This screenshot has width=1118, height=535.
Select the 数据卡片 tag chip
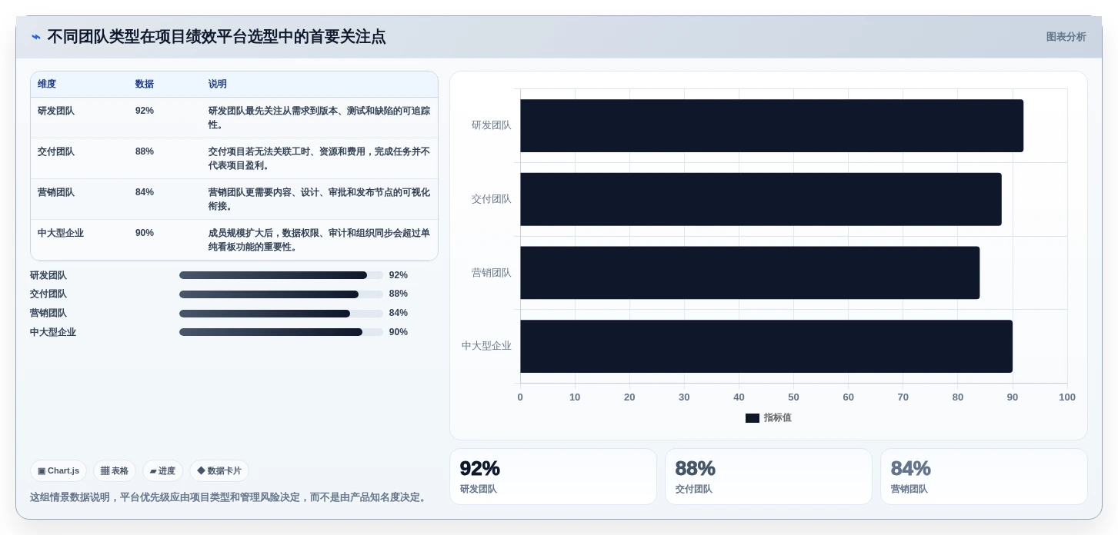[x=219, y=470]
